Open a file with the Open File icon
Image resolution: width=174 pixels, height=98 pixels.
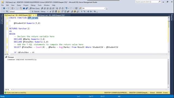point(21,8)
